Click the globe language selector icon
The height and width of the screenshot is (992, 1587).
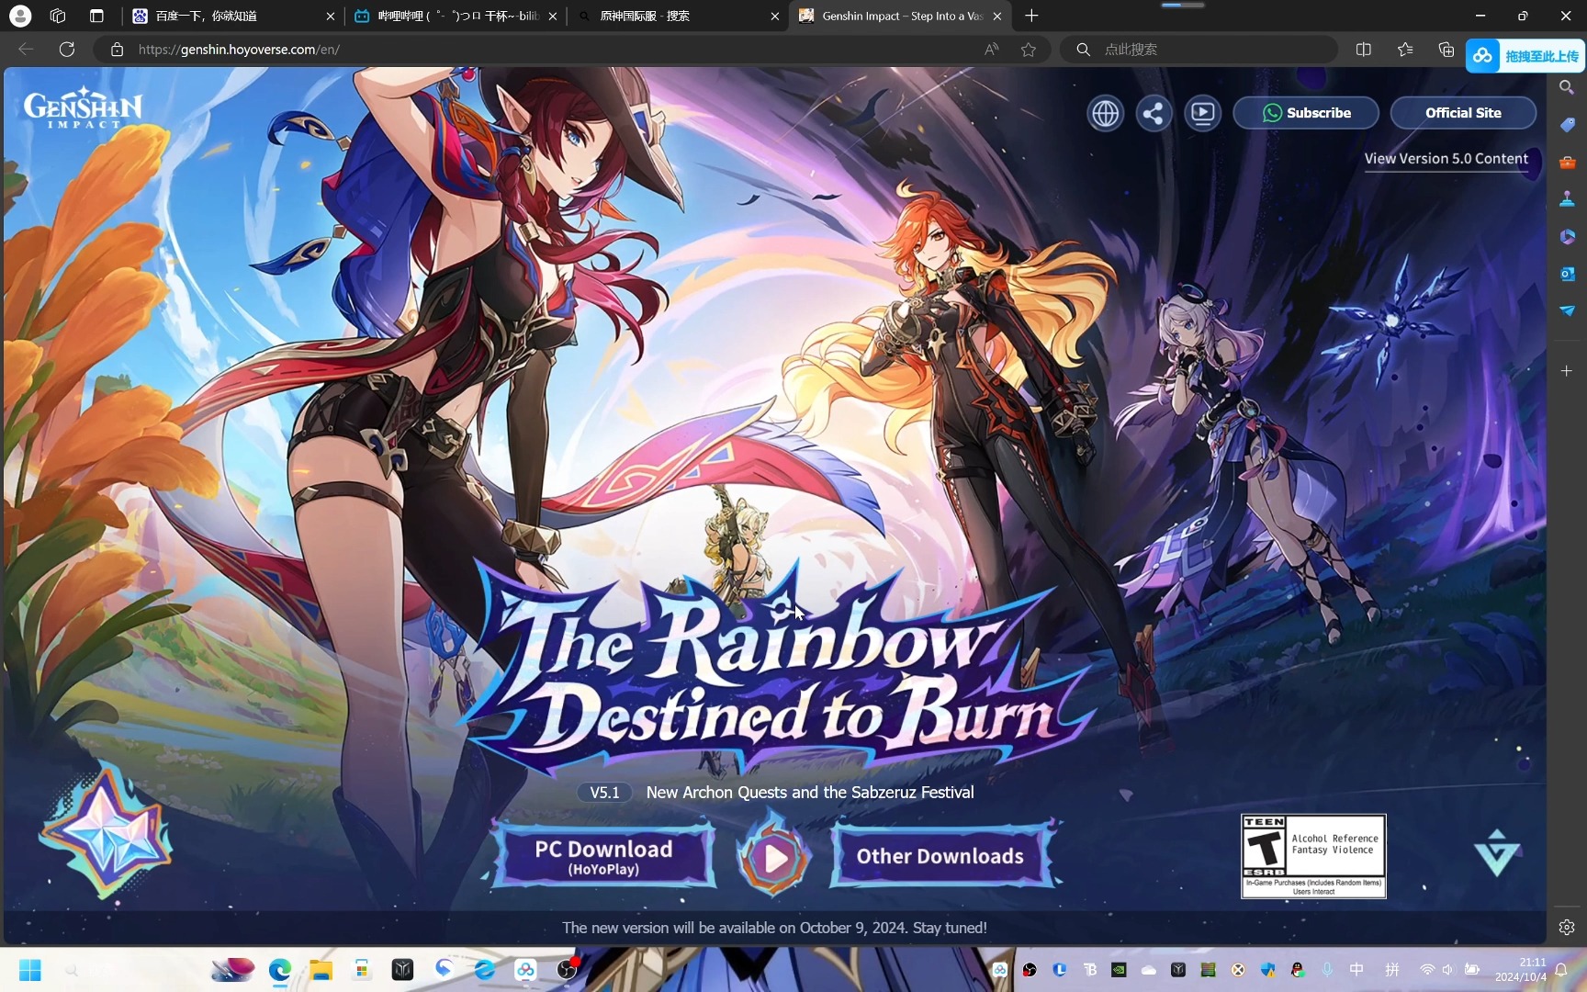point(1105,113)
